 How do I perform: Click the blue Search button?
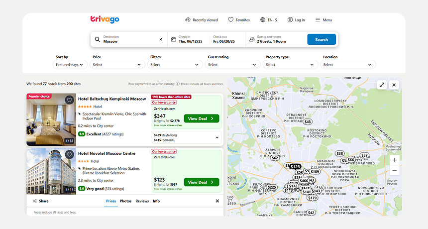[321, 39]
